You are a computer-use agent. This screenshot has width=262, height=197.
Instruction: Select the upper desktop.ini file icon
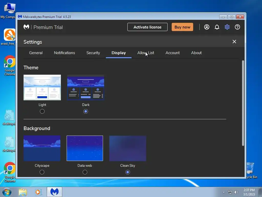click(9, 117)
